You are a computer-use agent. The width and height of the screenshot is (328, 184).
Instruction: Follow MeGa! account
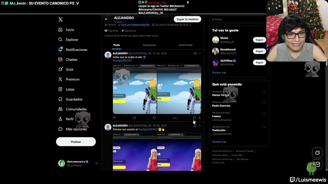pos(259,40)
